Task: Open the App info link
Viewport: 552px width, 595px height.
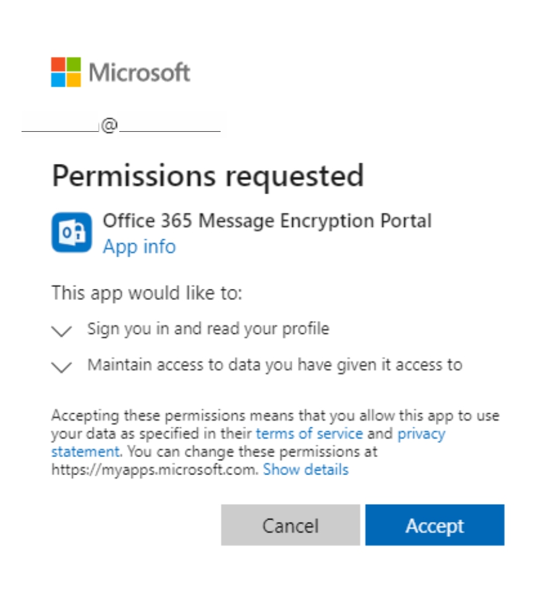Action: (139, 247)
